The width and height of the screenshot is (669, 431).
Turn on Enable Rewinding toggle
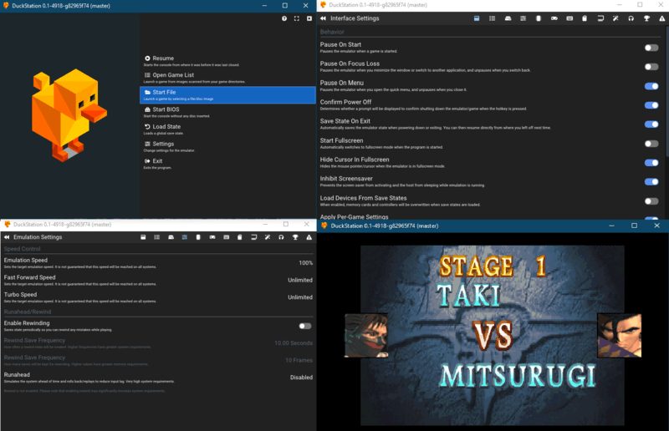tap(305, 326)
